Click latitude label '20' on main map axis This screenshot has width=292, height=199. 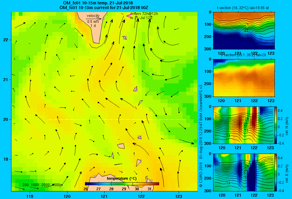coord(6,119)
